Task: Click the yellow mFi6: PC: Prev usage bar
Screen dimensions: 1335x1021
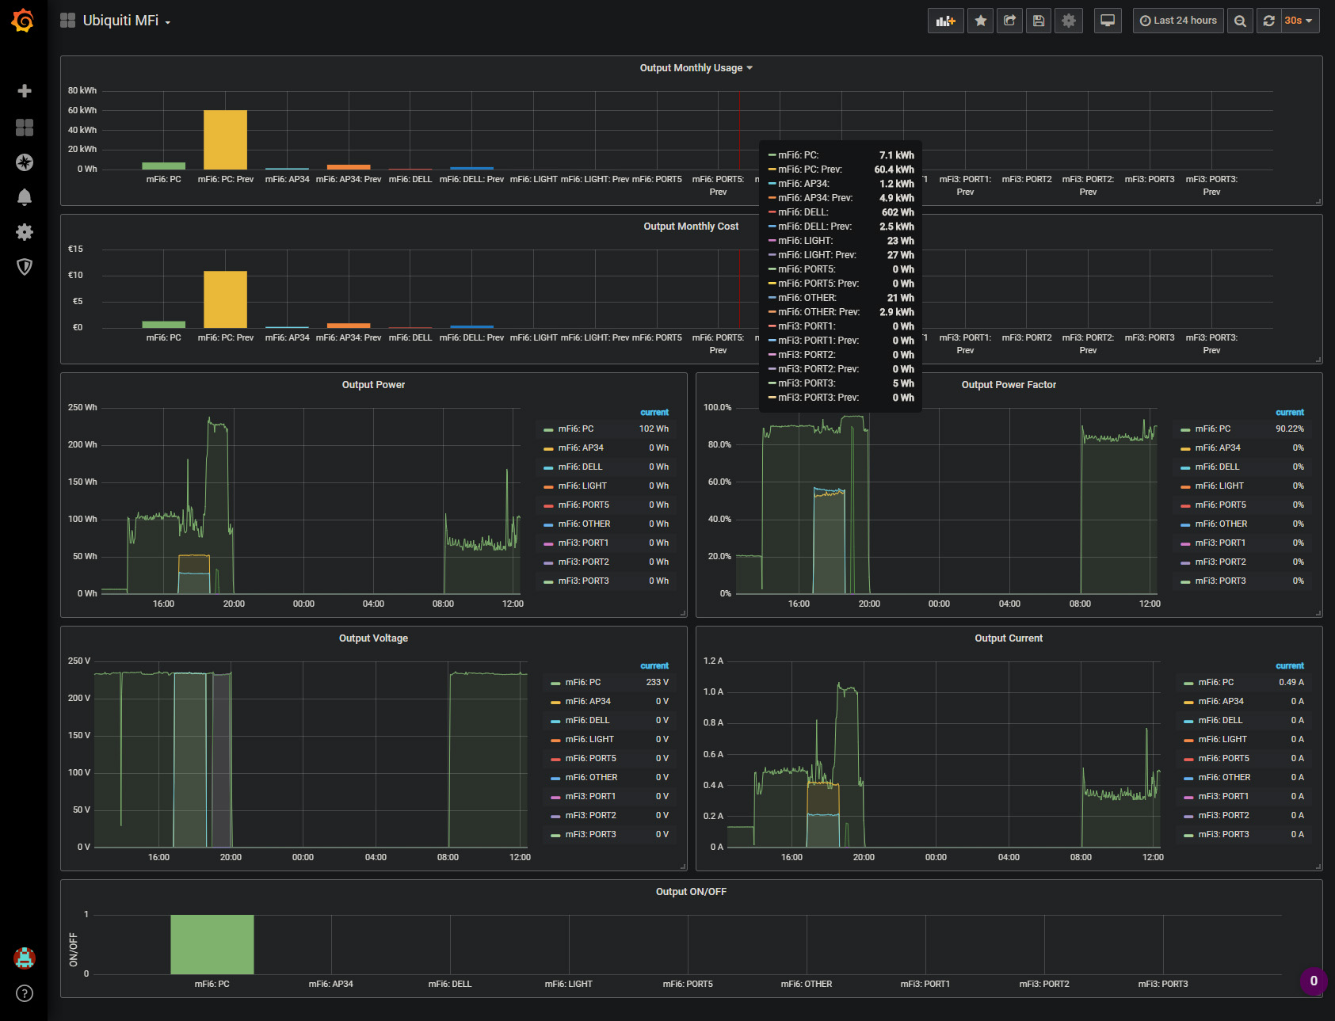Action: [225, 139]
